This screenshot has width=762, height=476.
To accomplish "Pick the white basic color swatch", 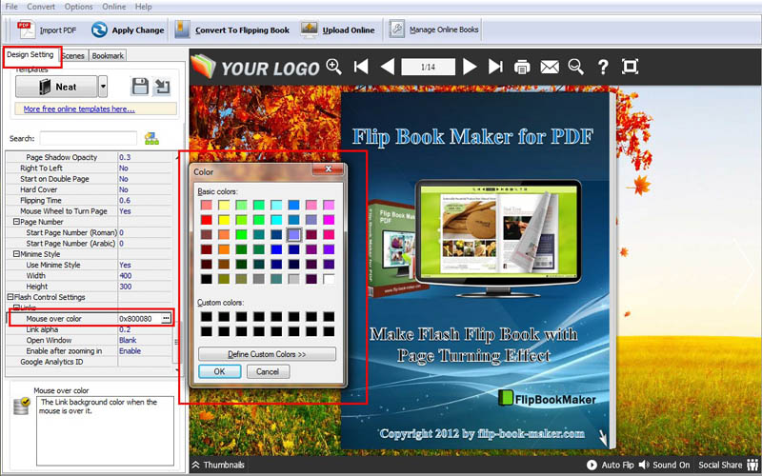I will click(x=329, y=279).
